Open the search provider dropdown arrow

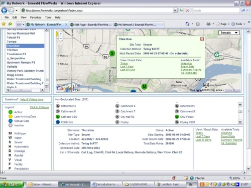(248, 11)
